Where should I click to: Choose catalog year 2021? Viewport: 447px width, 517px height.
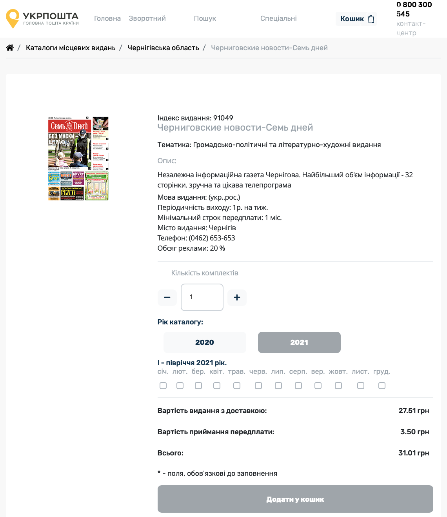299,342
